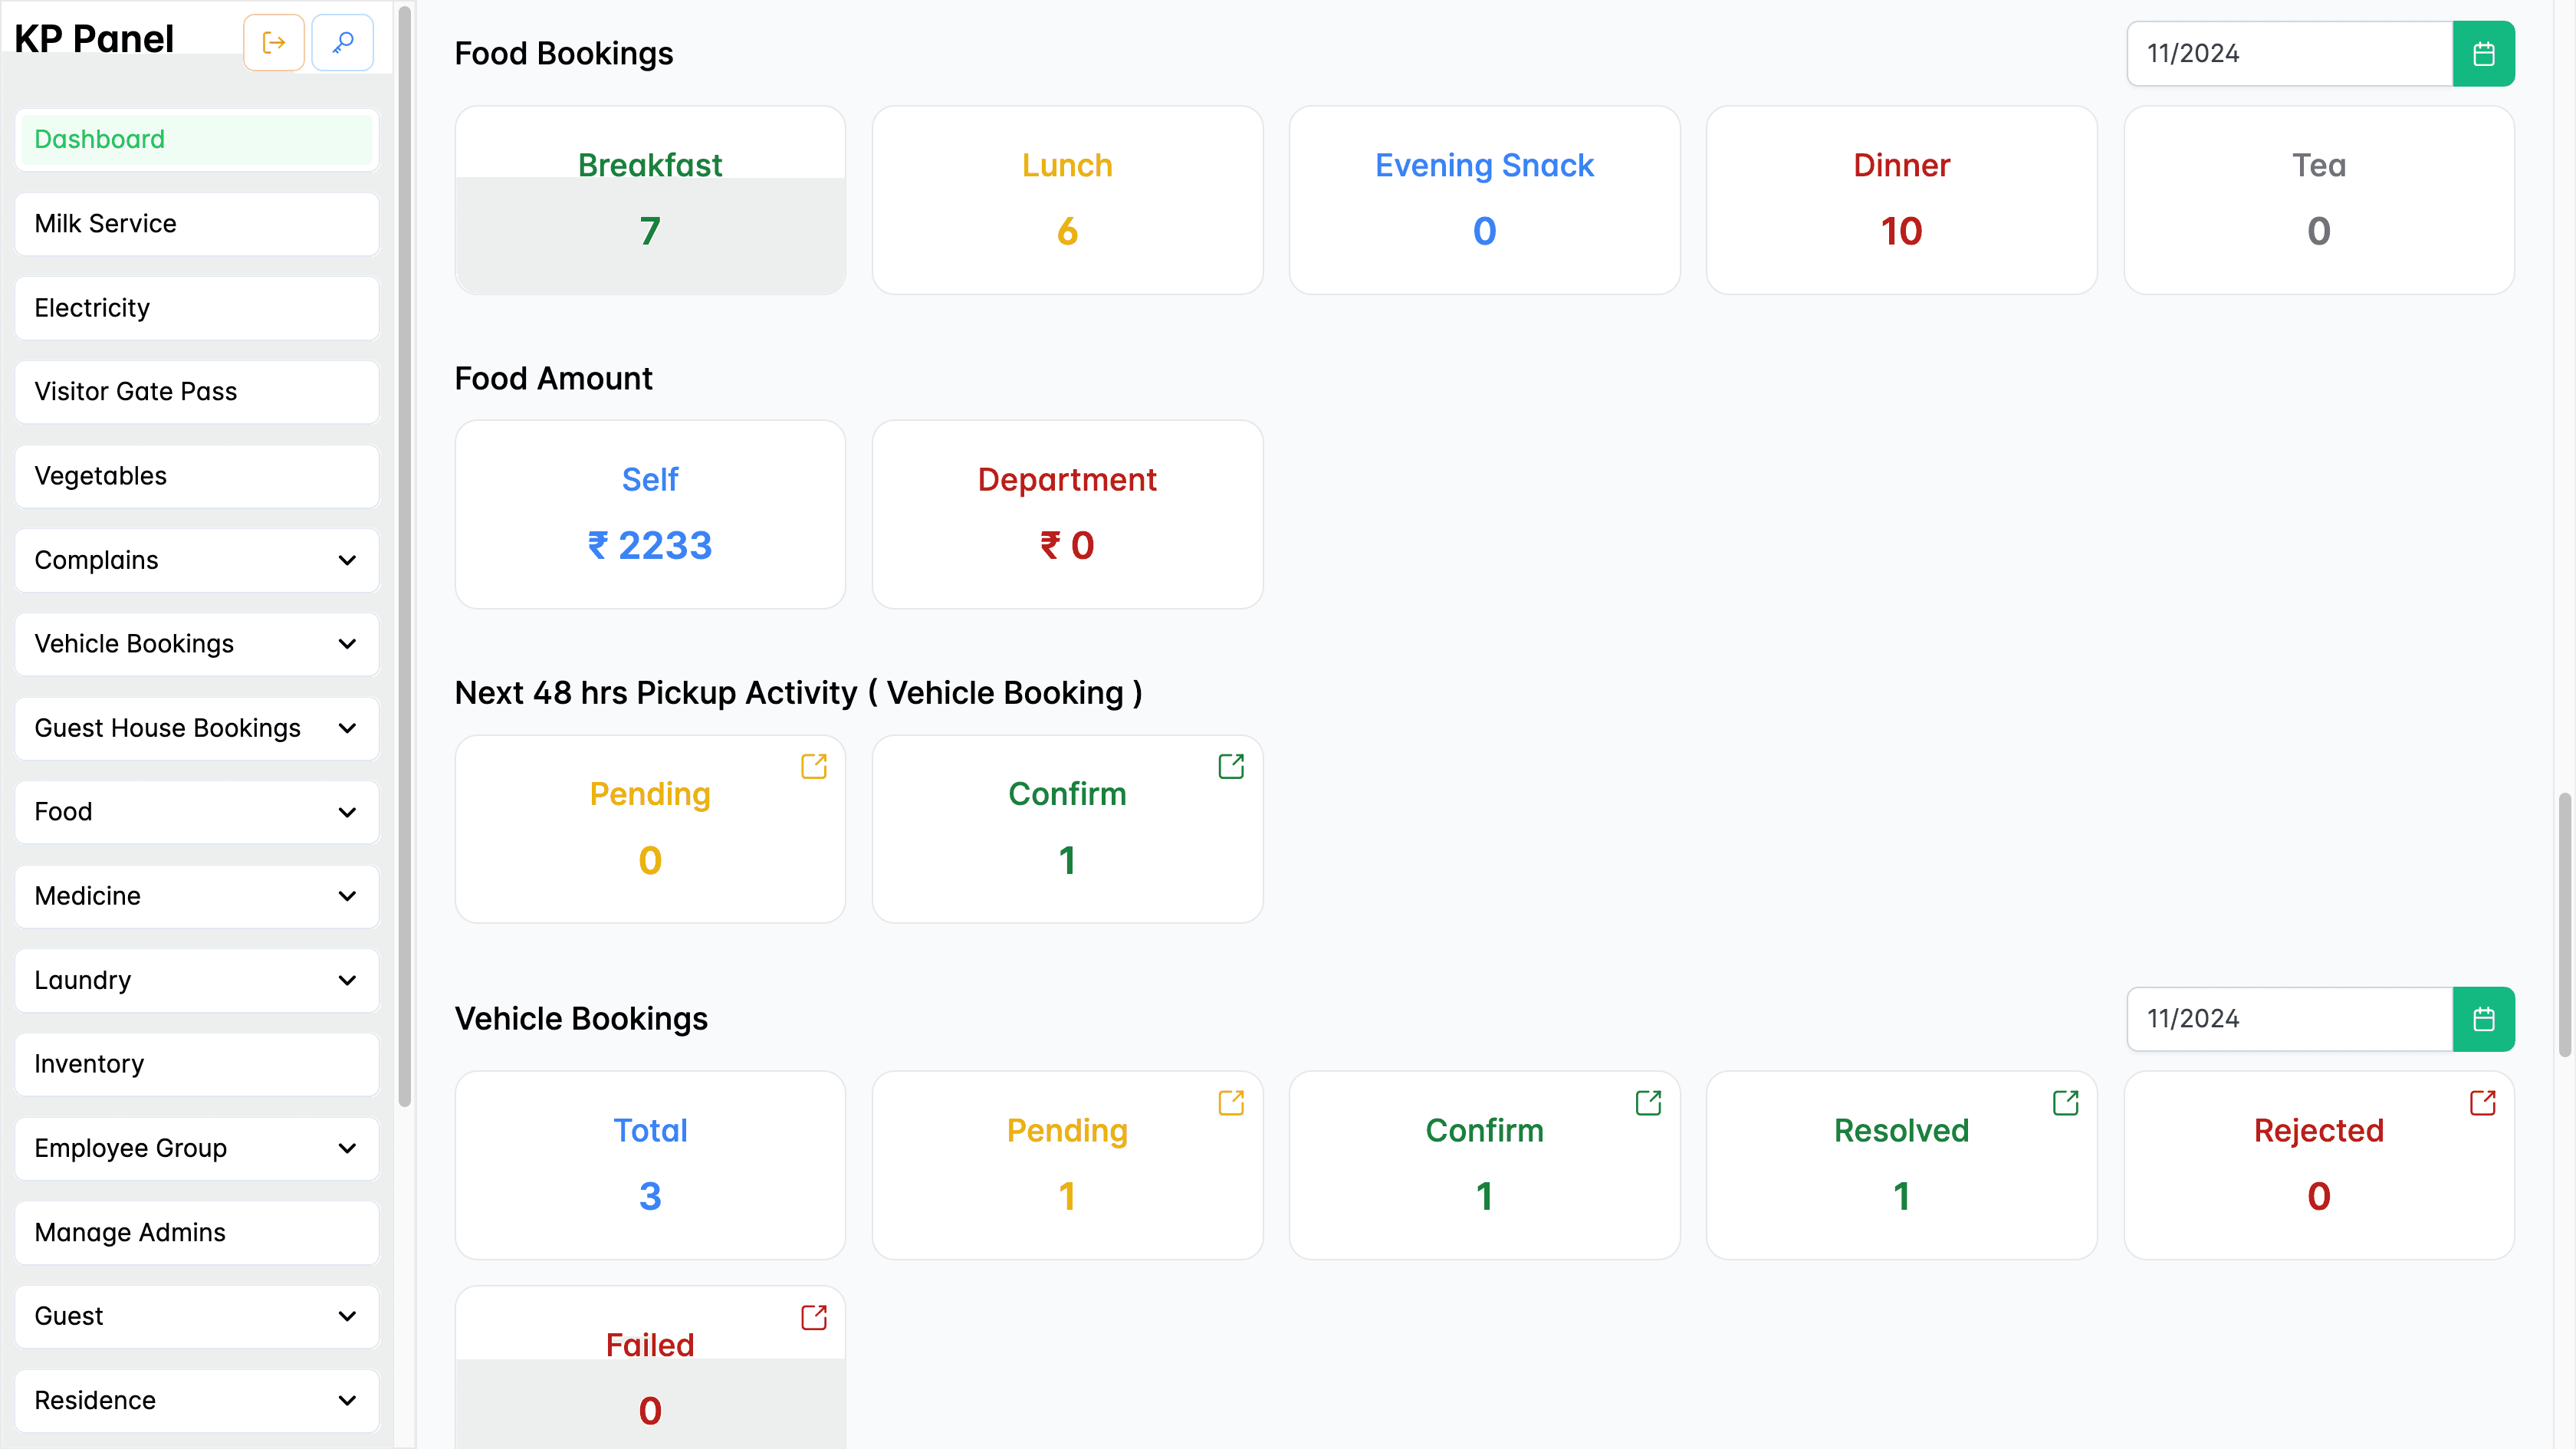Screen dimensions: 2576x1449
Task: Open Milk Service page
Action: pos(197,223)
